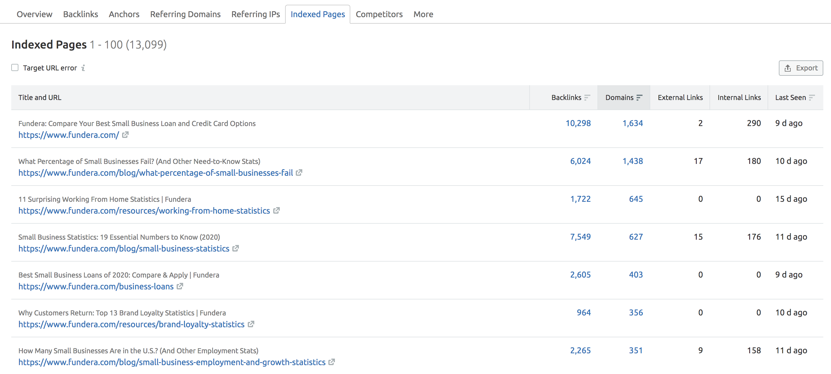This screenshot has height=374, width=831.
Task: Click backlinks count 1,722
Action: pyautogui.click(x=580, y=199)
